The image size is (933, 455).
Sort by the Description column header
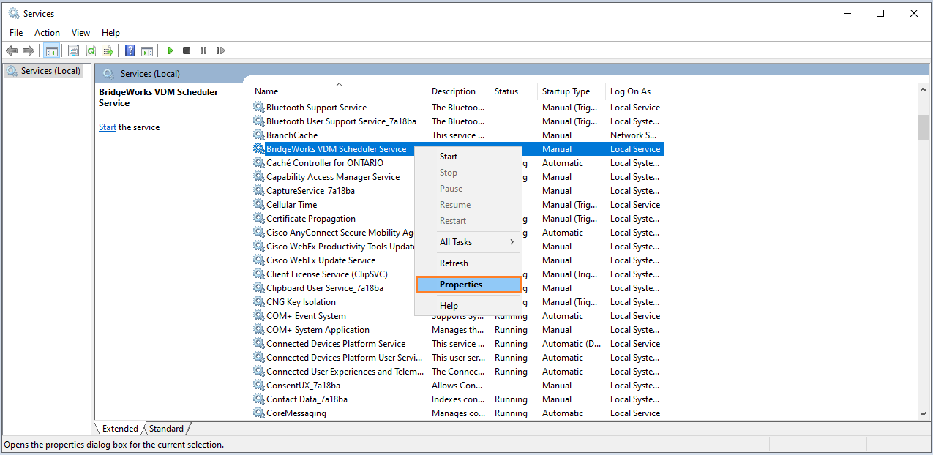tap(458, 91)
